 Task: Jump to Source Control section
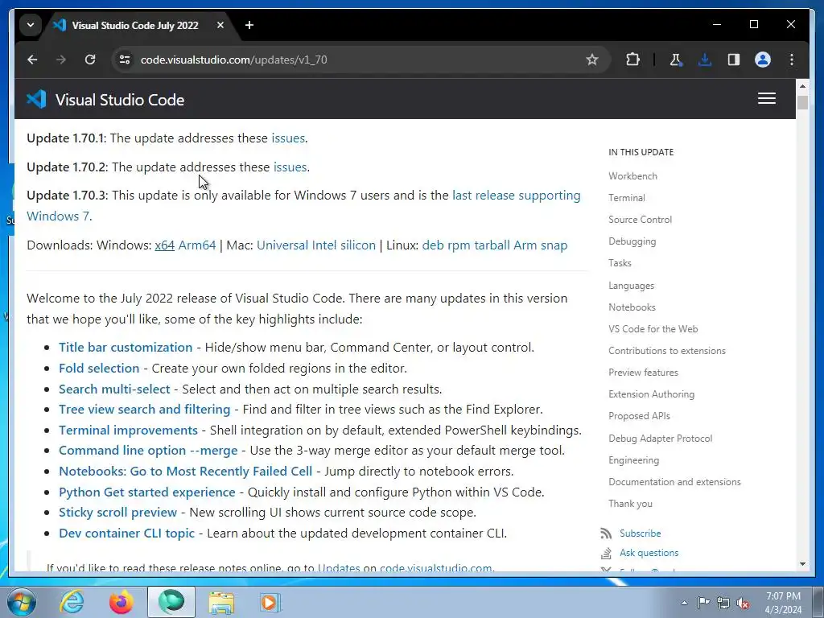pyautogui.click(x=640, y=220)
